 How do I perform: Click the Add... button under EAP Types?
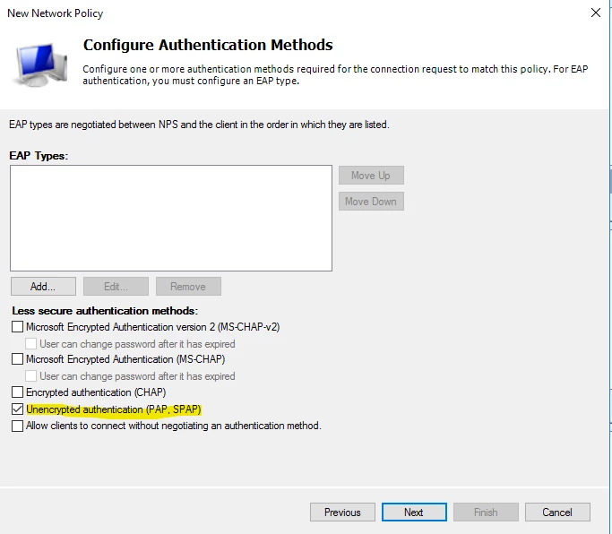(43, 287)
